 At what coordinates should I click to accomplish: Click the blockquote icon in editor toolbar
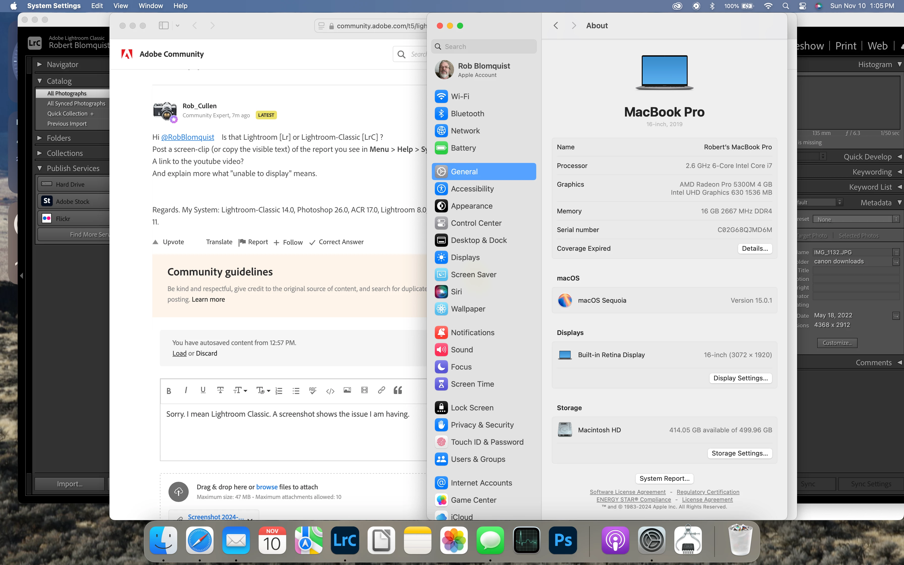[398, 390]
